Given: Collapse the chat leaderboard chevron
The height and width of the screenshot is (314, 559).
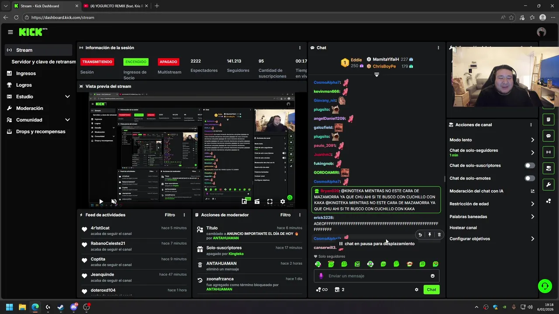Looking at the screenshot, I should click(x=376, y=75).
